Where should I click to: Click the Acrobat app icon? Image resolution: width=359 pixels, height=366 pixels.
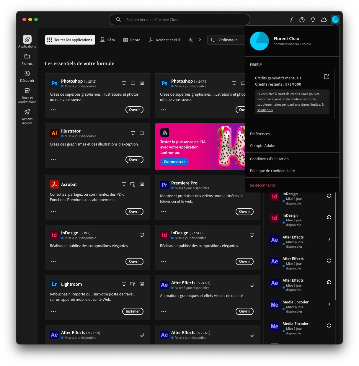tap(54, 184)
